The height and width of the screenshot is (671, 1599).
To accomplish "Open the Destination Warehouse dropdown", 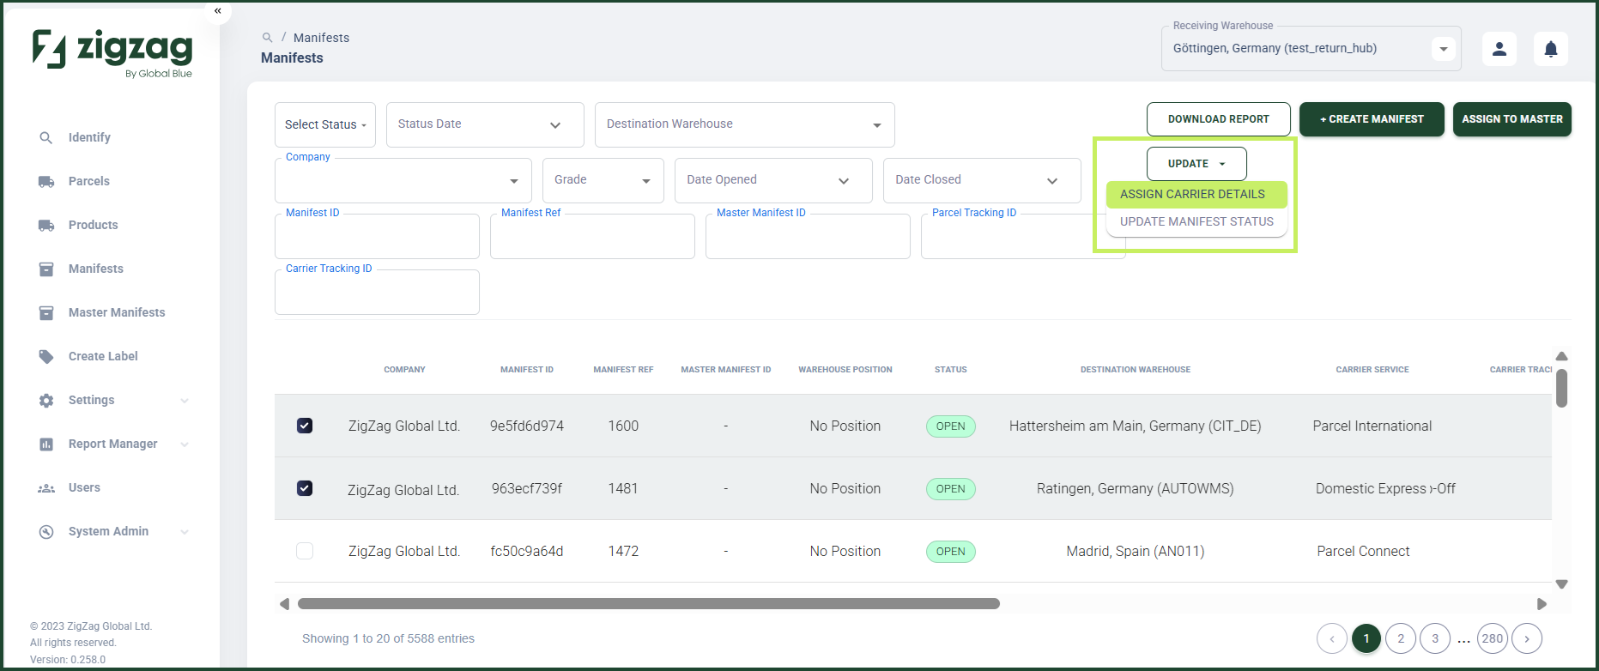I will pos(745,124).
